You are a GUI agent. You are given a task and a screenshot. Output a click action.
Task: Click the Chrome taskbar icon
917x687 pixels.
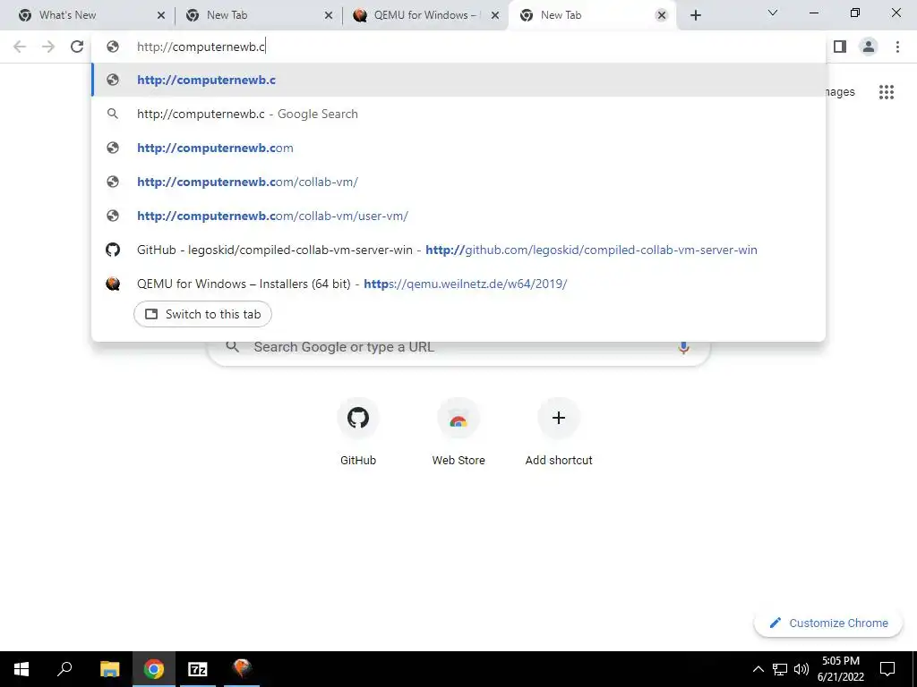point(154,669)
